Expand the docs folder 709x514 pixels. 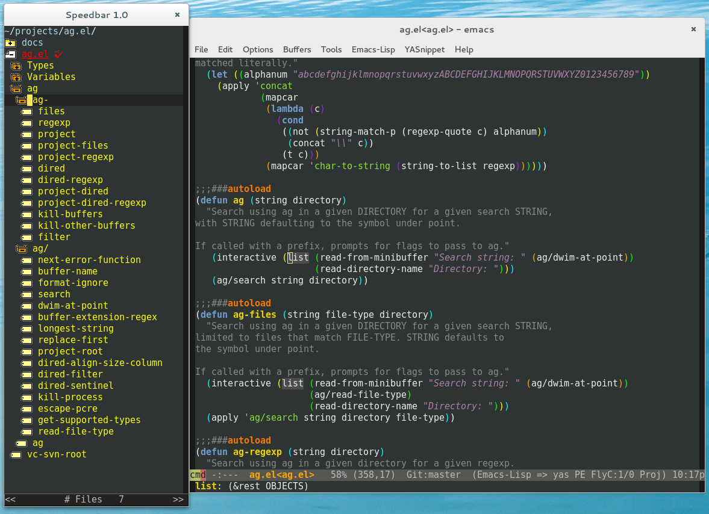click(10, 43)
